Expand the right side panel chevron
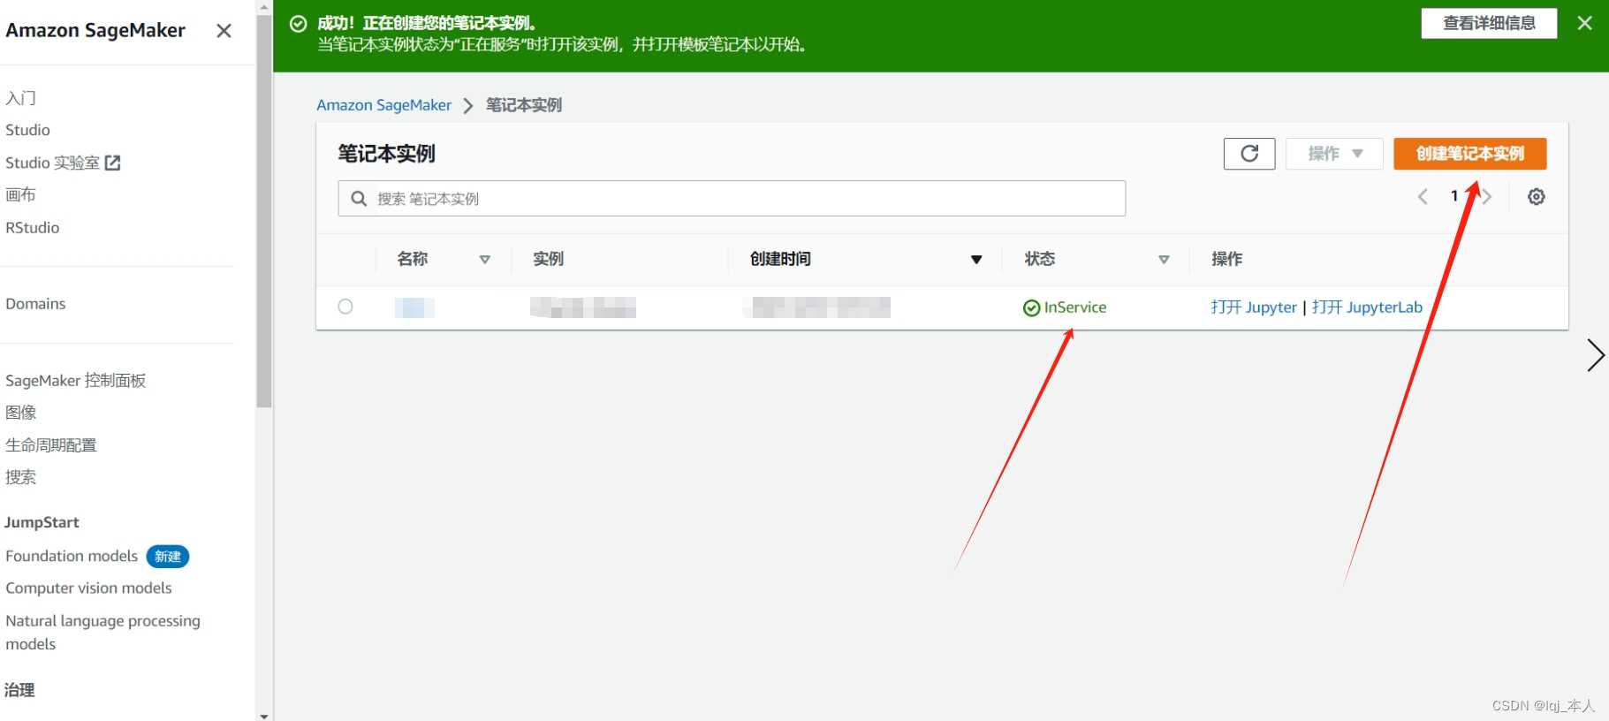Viewport: 1609px width, 721px height. [x=1595, y=355]
